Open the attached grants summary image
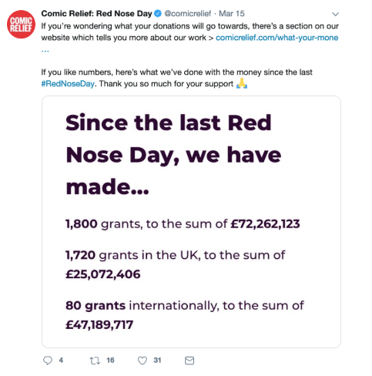The height and width of the screenshot is (376, 372). 191,222
